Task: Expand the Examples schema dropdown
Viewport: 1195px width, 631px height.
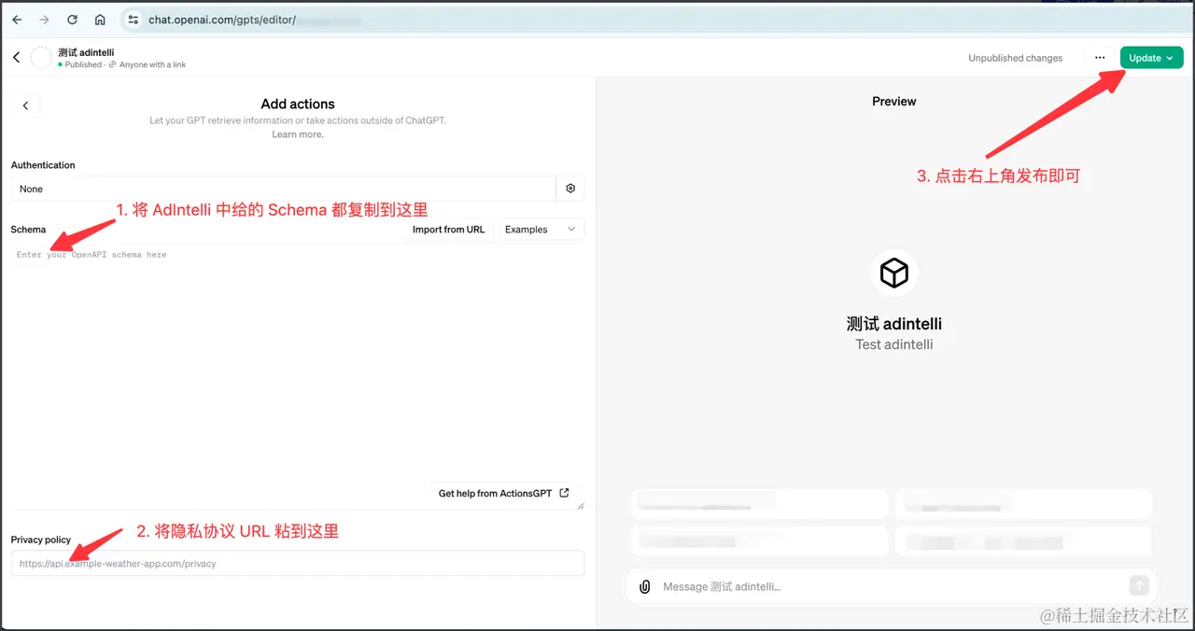Action: pos(541,230)
